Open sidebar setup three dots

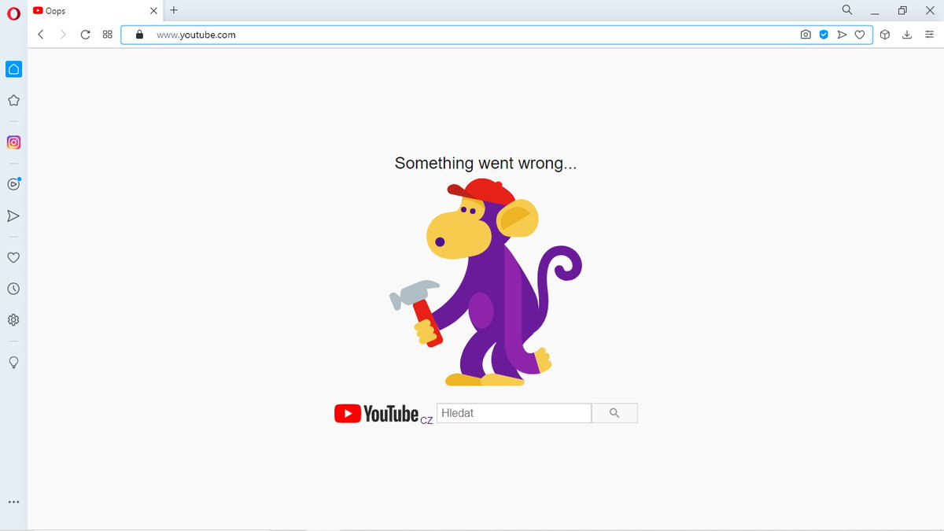click(x=13, y=502)
